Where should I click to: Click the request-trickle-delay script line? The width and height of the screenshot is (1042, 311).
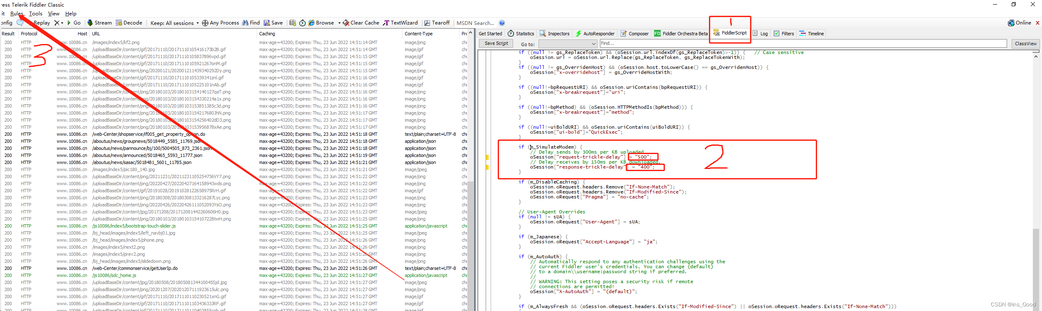[591, 157]
